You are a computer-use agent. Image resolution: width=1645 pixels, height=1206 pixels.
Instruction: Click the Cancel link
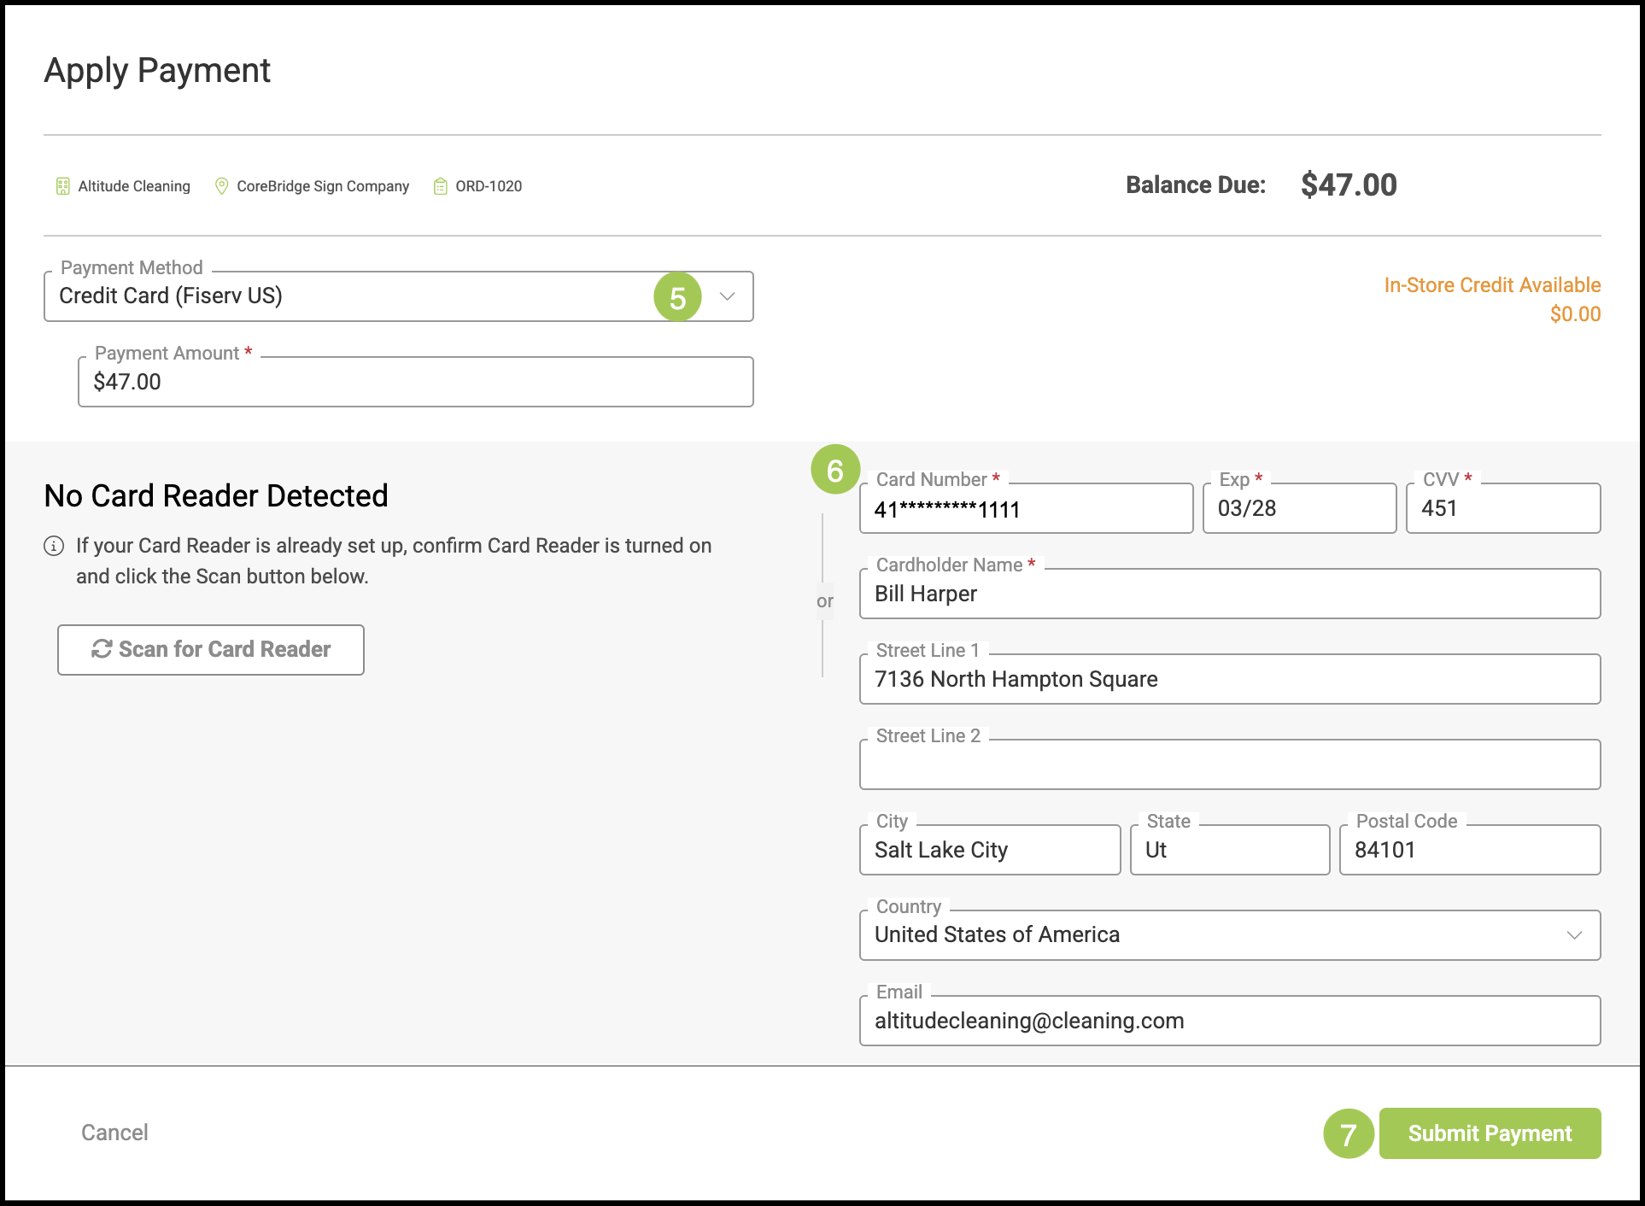click(114, 1133)
